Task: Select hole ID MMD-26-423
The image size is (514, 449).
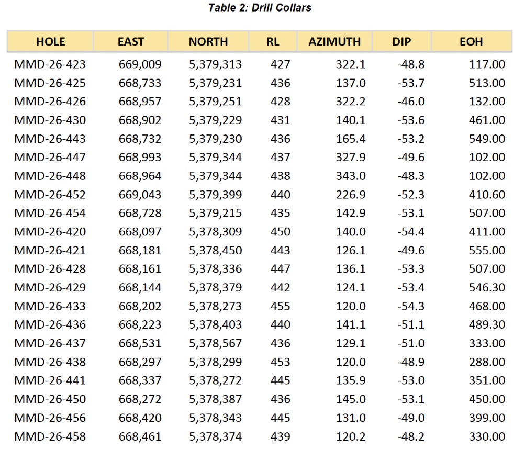Action: (x=50, y=64)
